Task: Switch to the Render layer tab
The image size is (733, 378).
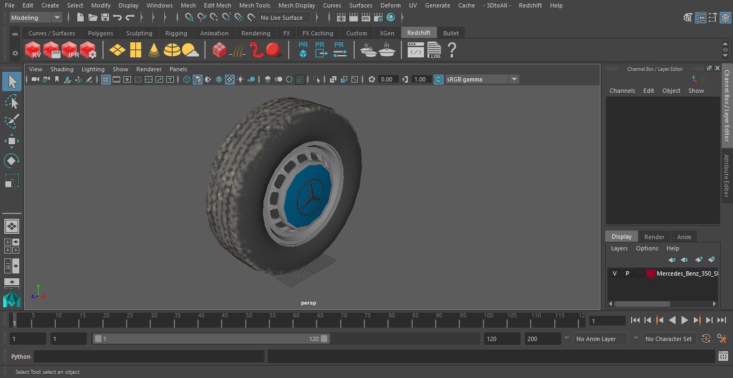Action: [x=654, y=237]
